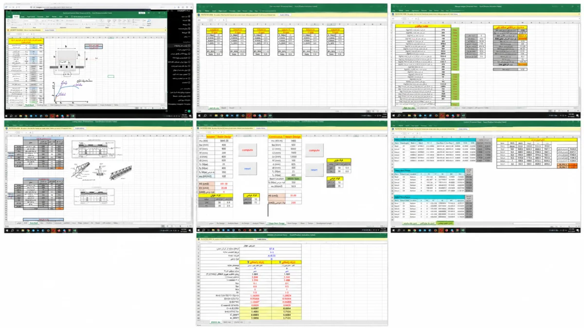This screenshot has height=328, width=584.
Task: Click compute for the Continuous T Beam Design
Action: tap(314, 151)
